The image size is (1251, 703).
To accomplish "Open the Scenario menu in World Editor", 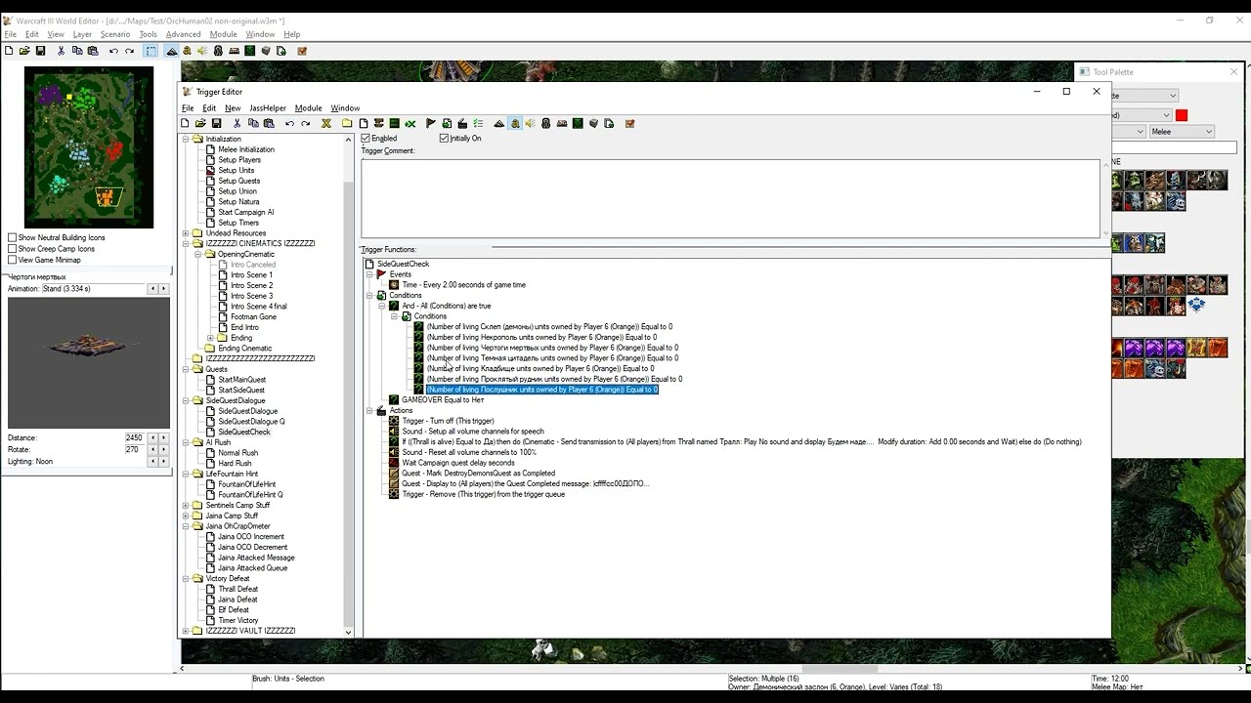I will click(x=115, y=34).
